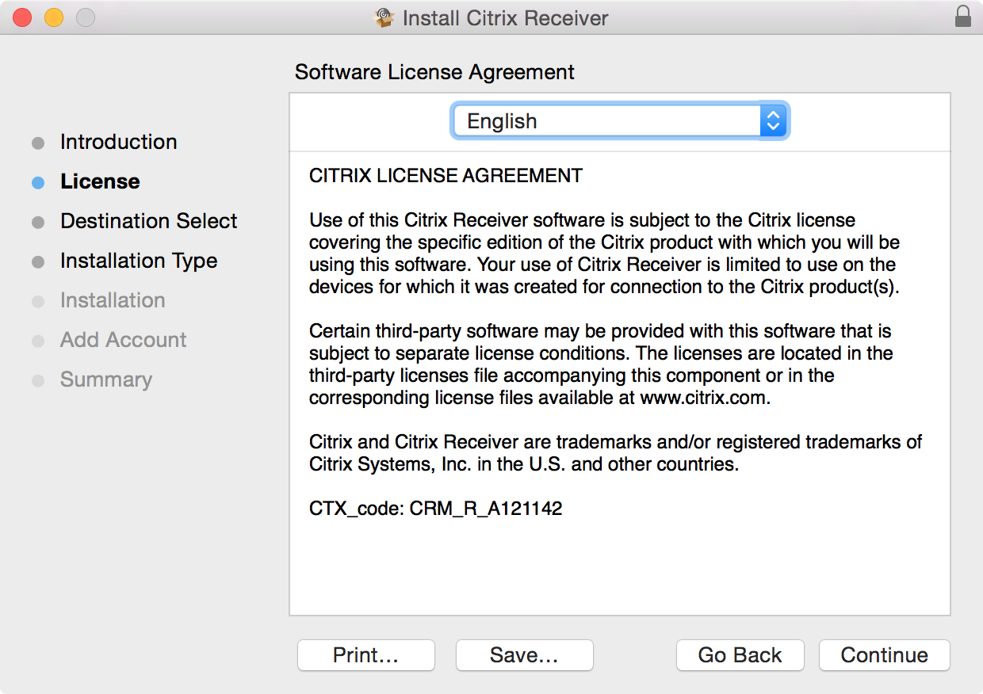Minimize the installer with yellow button

54,17
